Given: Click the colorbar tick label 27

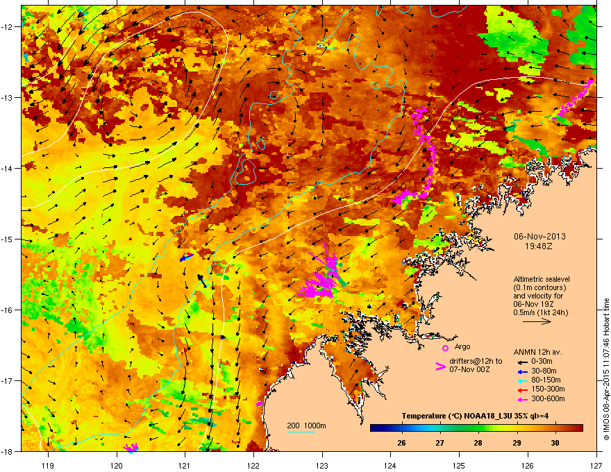Looking at the screenshot, I should (440, 443).
